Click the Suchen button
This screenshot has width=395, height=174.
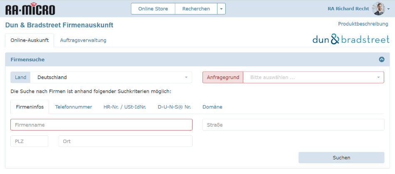[x=341, y=158]
